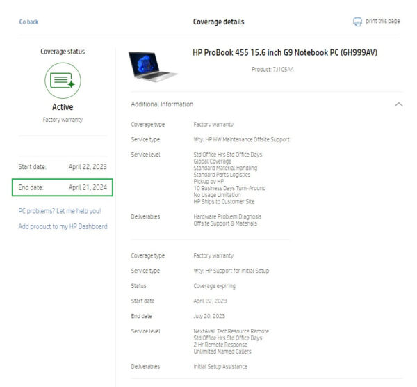Click '2 Hr Remote Response' text

coord(220,345)
